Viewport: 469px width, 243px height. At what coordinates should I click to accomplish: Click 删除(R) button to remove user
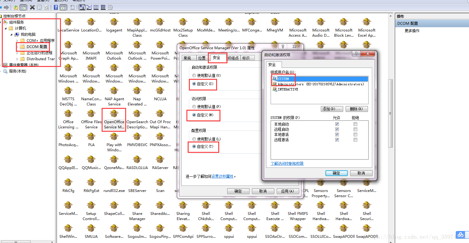click(x=357, y=109)
